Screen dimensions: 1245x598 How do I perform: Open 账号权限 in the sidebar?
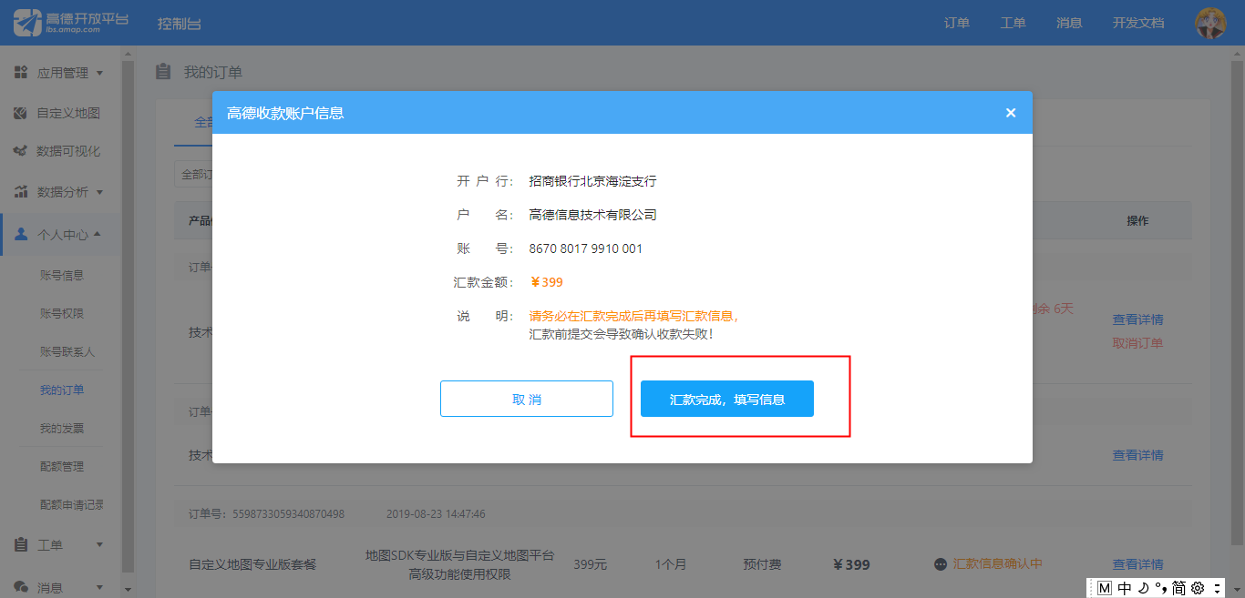(x=62, y=313)
